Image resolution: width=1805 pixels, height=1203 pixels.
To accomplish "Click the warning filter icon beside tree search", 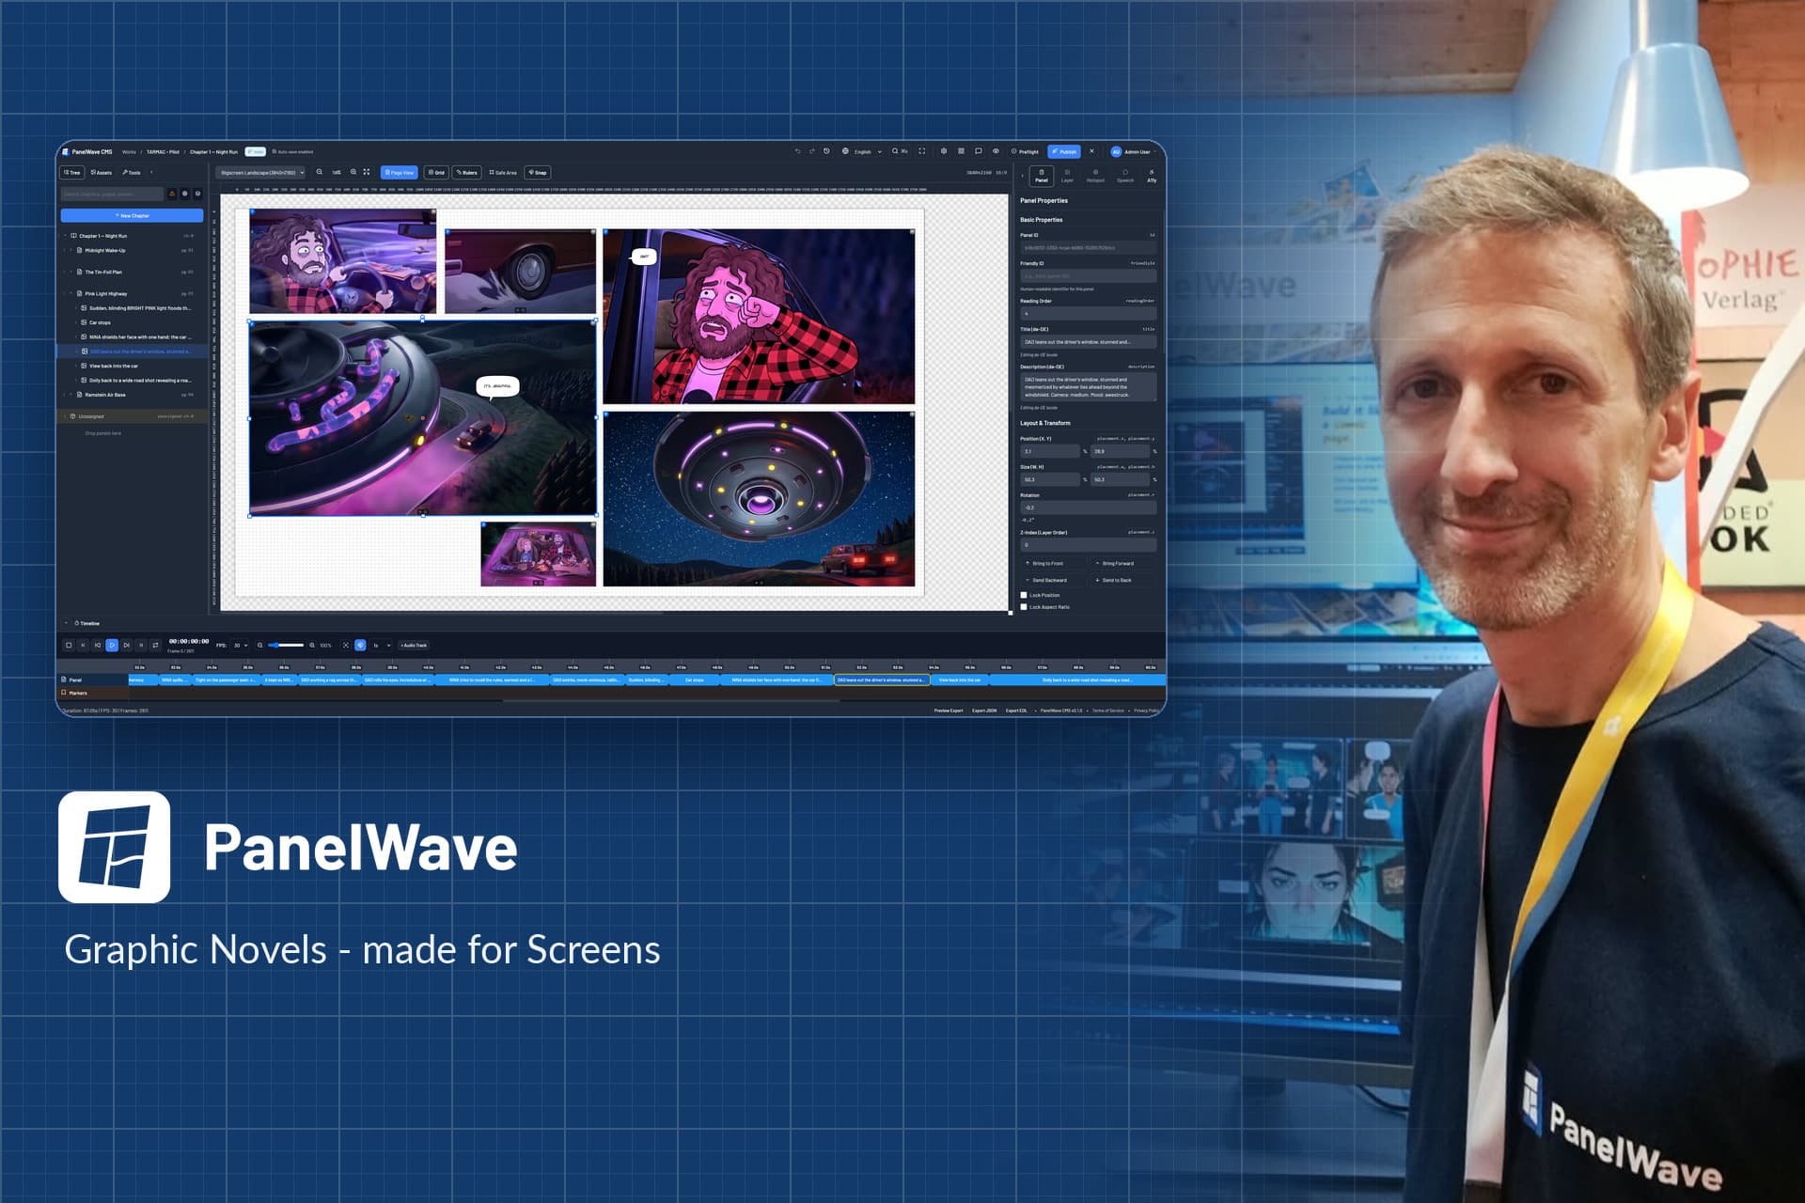I will point(172,194).
